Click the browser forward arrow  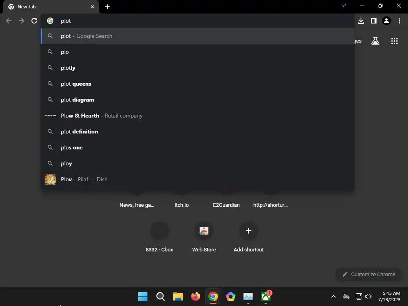point(22,21)
